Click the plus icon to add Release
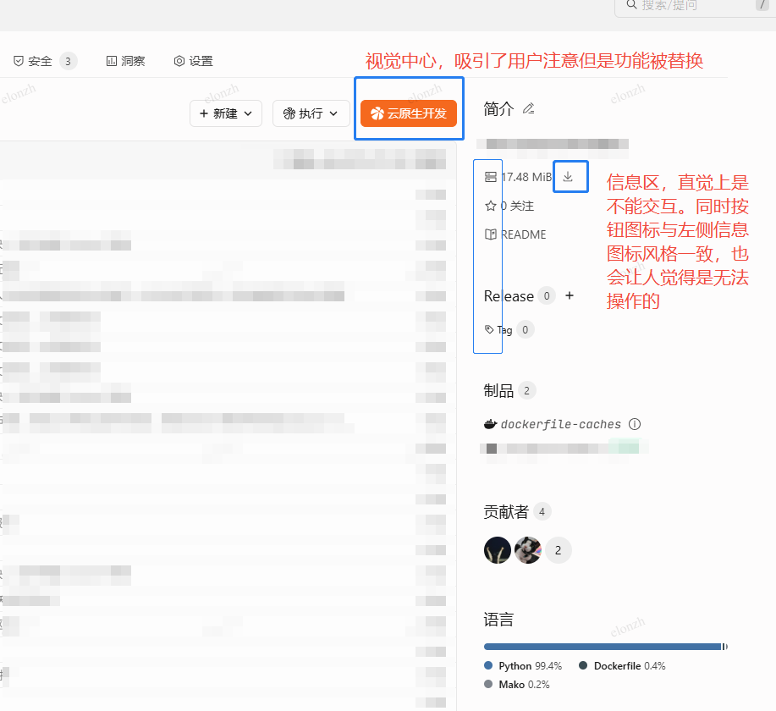 pos(570,295)
